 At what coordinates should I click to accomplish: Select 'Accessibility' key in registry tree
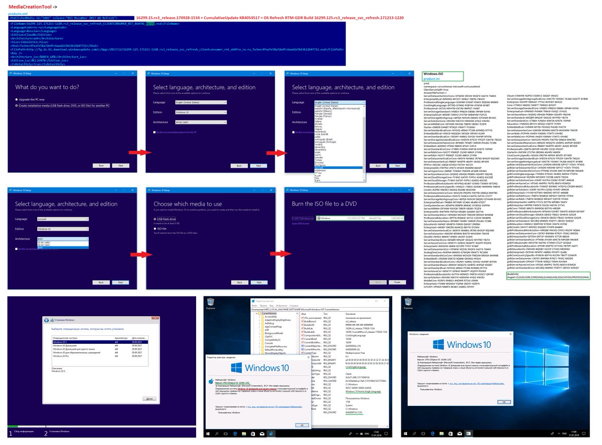click(x=271, y=317)
